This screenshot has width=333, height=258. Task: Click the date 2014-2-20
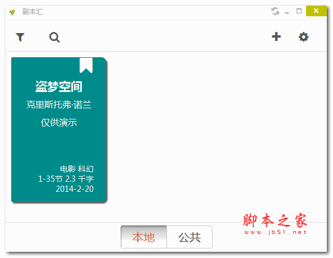pyautogui.click(x=75, y=188)
